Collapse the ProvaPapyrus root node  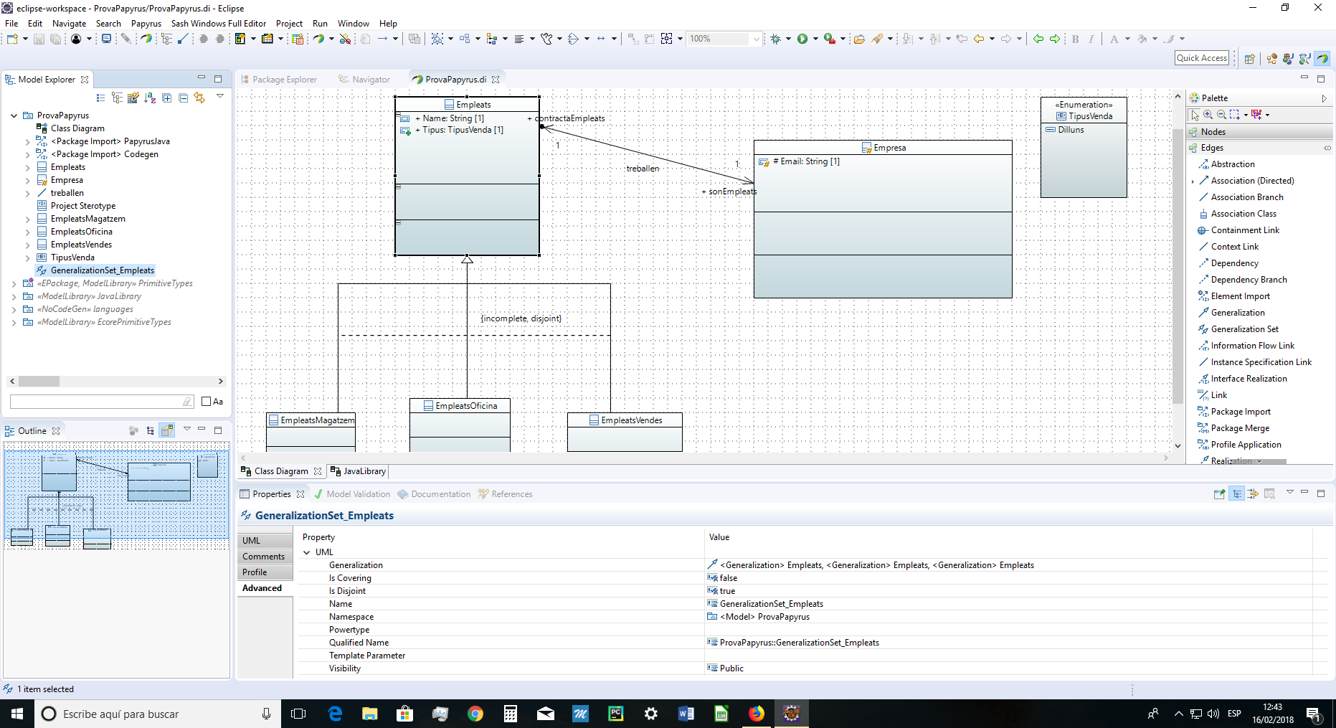[14, 115]
